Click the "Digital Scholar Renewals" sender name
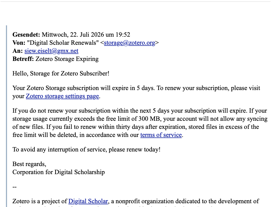This screenshot has height=207, width=271. (63, 43)
